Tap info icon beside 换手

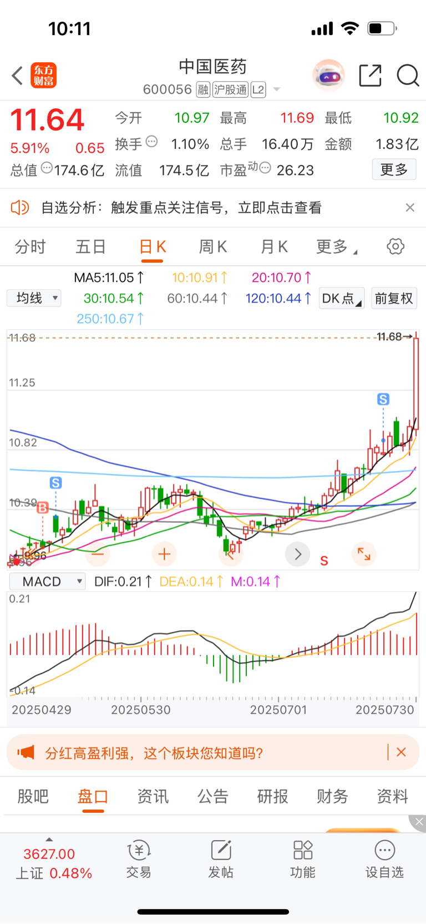(x=151, y=142)
